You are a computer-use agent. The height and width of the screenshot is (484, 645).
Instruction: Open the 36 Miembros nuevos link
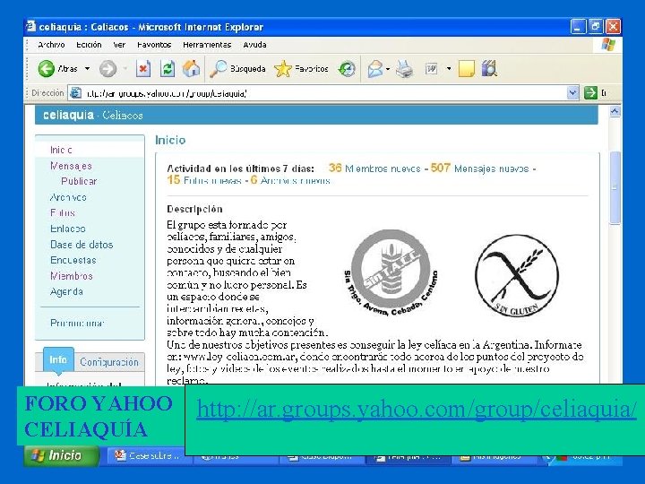point(374,169)
